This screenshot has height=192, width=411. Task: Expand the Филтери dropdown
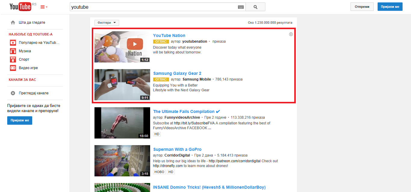(x=107, y=23)
